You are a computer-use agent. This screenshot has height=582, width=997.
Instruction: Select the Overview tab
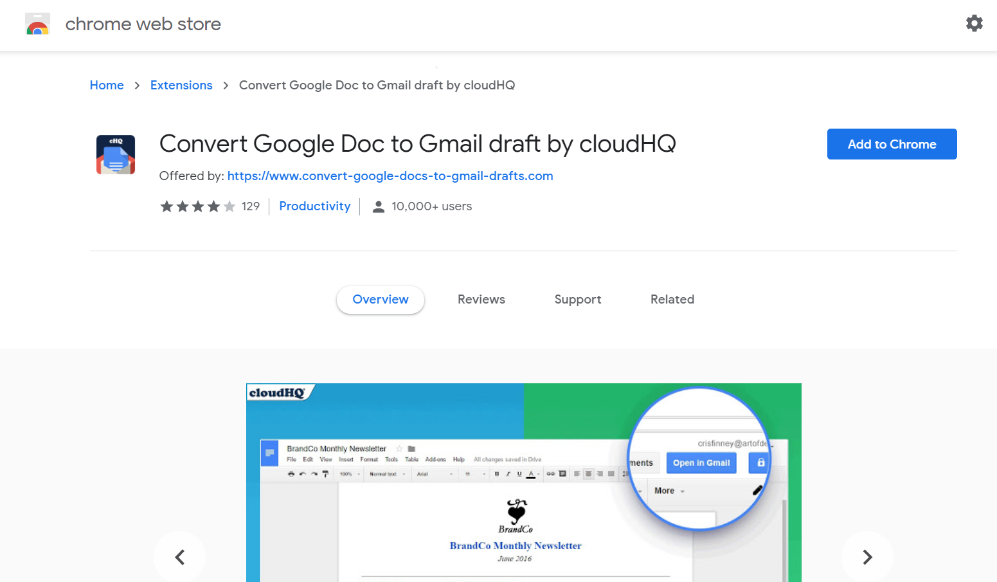(381, 300)
